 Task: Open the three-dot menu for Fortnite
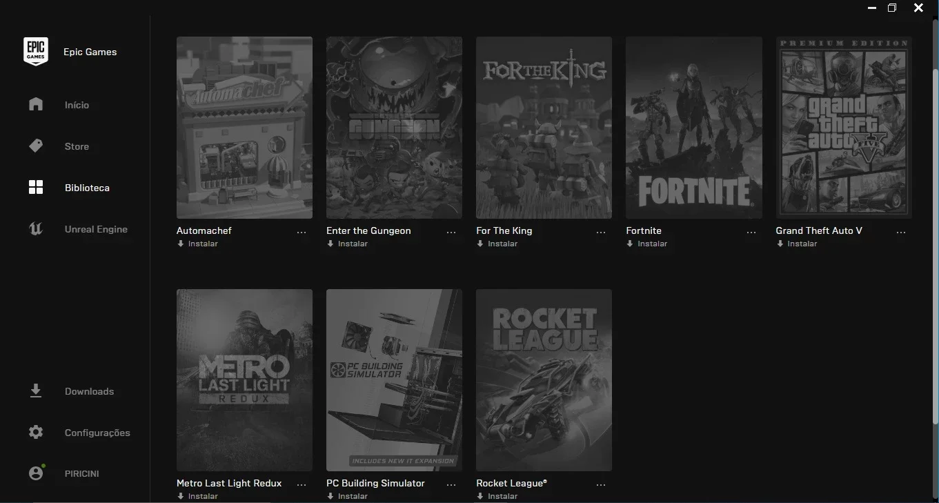[x=751, y=233]
